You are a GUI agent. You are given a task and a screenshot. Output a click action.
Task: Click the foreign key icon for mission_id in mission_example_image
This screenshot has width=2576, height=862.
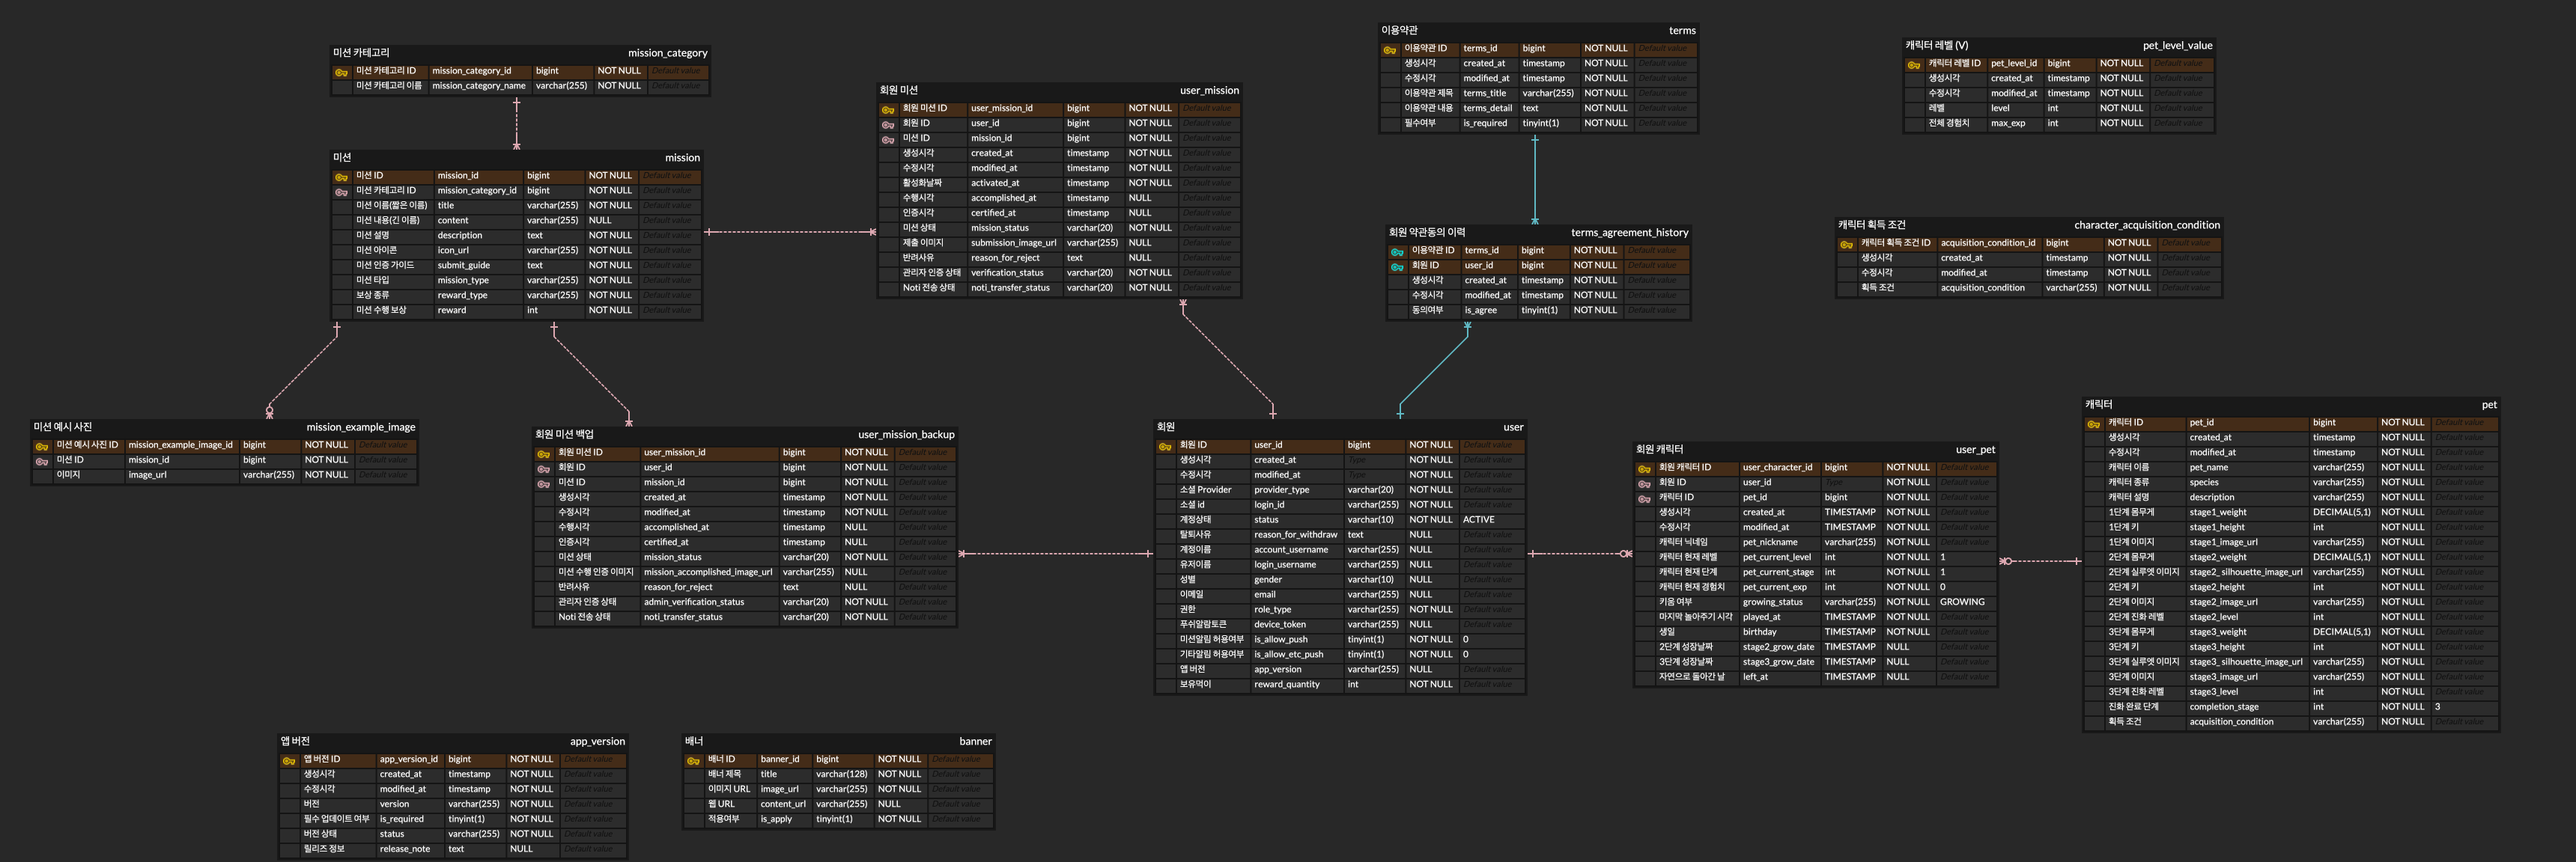pyautogui.click(x=42, y=462)
